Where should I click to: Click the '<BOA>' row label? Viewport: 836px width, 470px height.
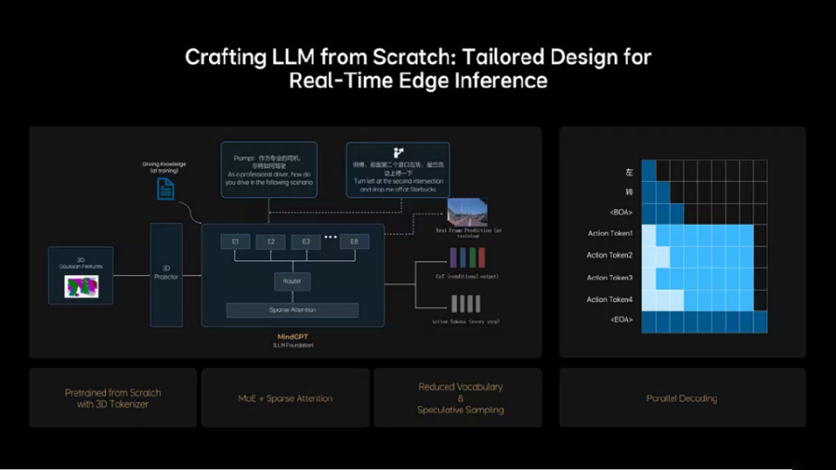621,212
